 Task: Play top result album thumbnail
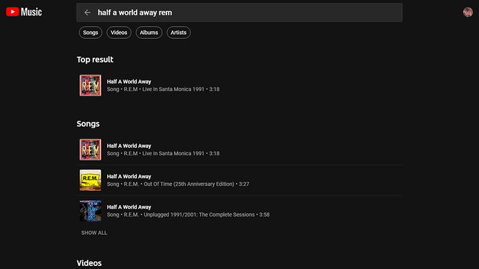[x=90, y=85]
